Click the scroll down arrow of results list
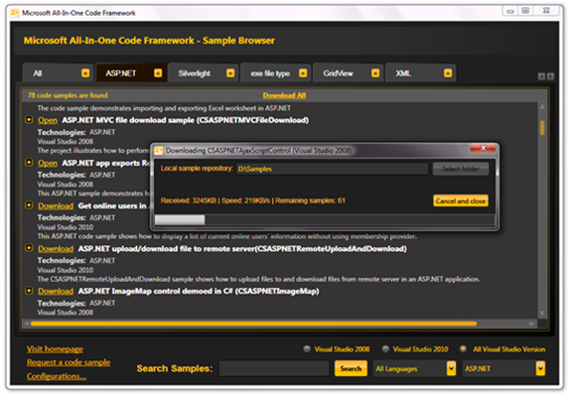 [x=542, y=314]
